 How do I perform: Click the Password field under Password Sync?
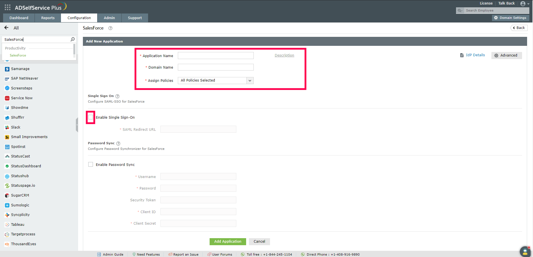[x=198, y=188]
